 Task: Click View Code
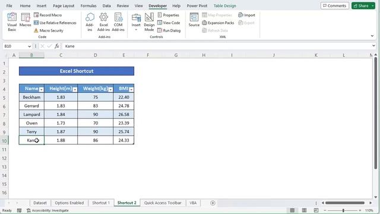pos(169,23)
